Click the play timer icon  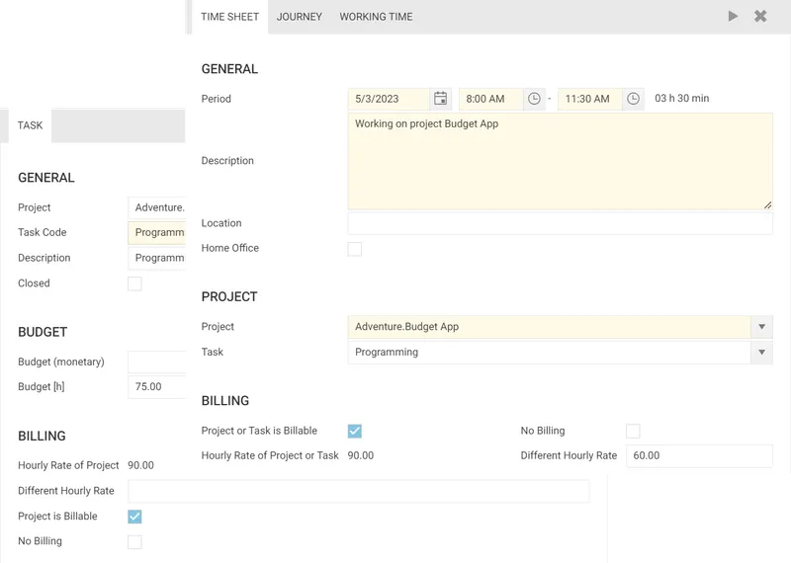click(733, 16)
